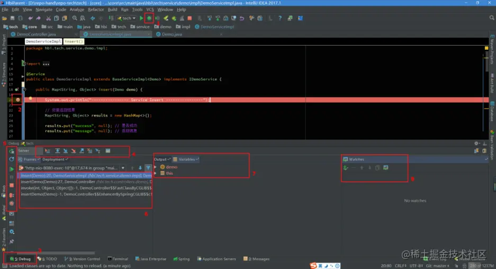Open the Terminal tool window
The width and height of the screenshot is (496, 269).
tap(118, 259)
